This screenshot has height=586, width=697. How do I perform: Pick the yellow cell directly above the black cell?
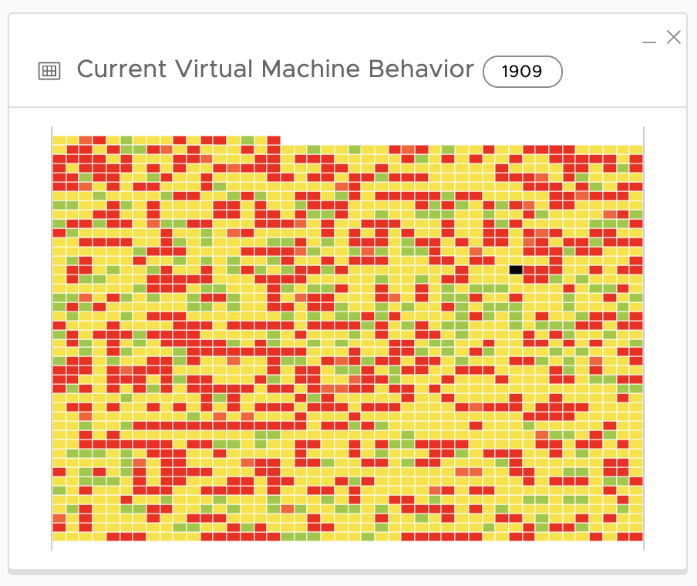click(x=516, y=261)
